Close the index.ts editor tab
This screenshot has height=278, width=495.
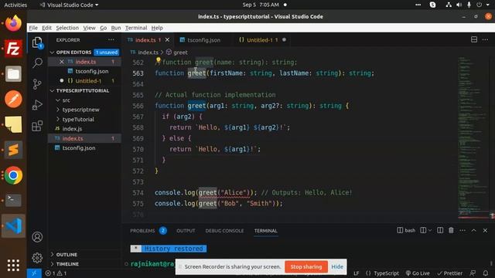coord(167,39)
